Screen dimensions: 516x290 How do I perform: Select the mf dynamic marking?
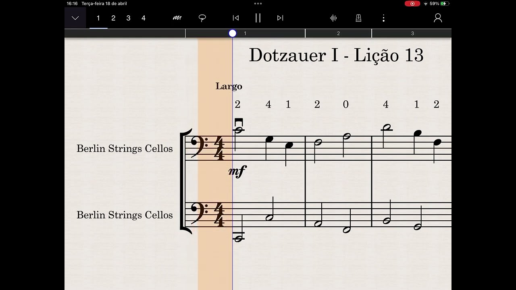pyautogui.click(x=237, y=171)
